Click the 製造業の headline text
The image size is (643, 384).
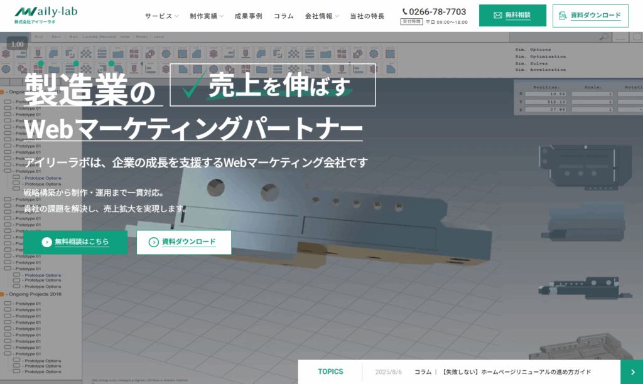(x=90, y=89)
